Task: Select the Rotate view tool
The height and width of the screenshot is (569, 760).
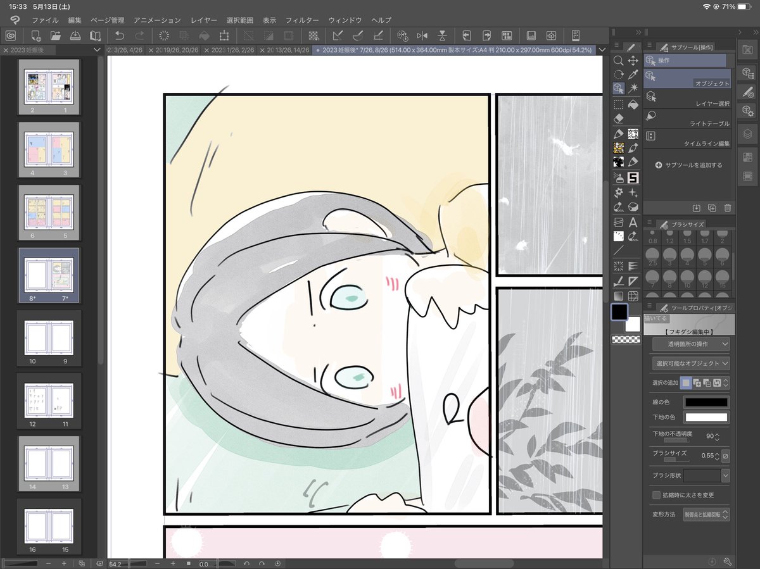Action: (x=619, y=75)
